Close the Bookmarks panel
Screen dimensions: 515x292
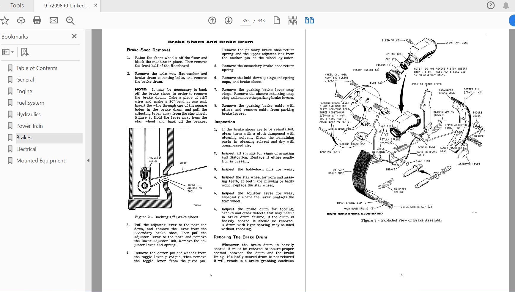click(74, 36)
